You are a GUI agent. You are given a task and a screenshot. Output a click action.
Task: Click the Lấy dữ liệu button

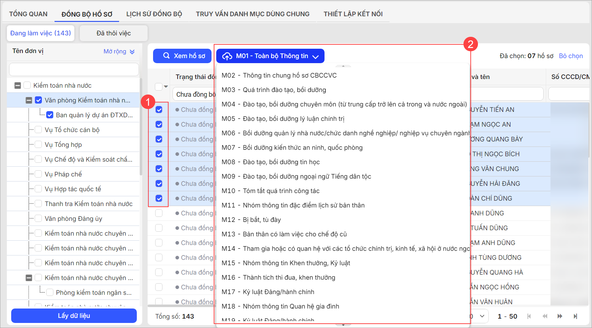tap(74, 316)
